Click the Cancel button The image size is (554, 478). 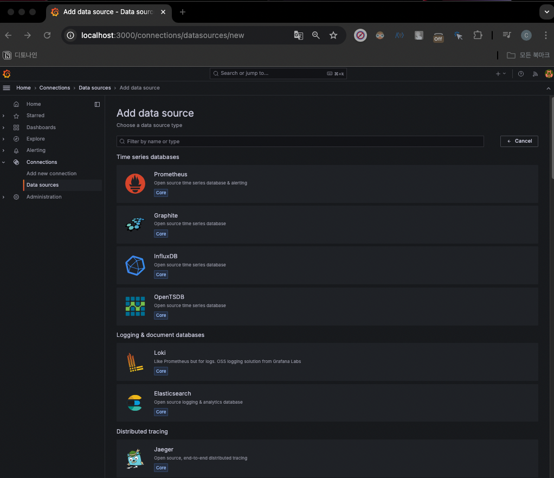[x=519, y=141]
